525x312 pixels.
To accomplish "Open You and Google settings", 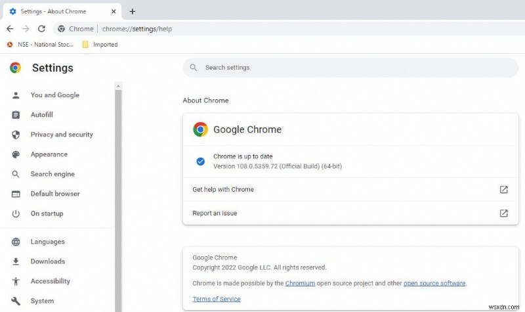I will pyautogui.click(x=55, y=95).
